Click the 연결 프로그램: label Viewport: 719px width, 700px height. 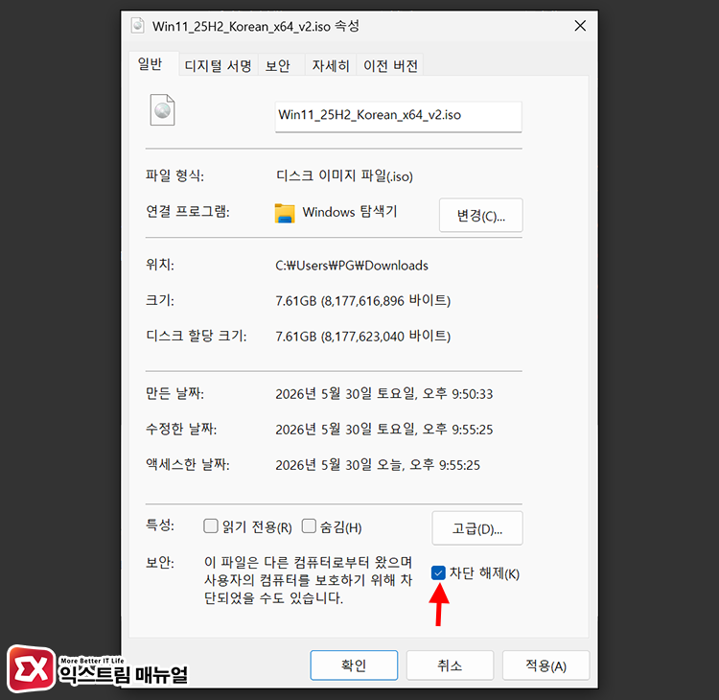[188, 211]
